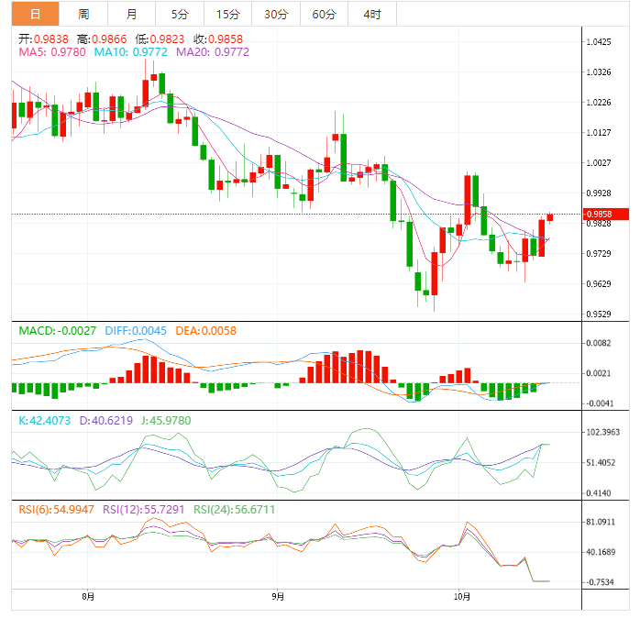Open the 5分 timeframe tab
This screenshot has width=640, height=618.
[x=180, y=14]
